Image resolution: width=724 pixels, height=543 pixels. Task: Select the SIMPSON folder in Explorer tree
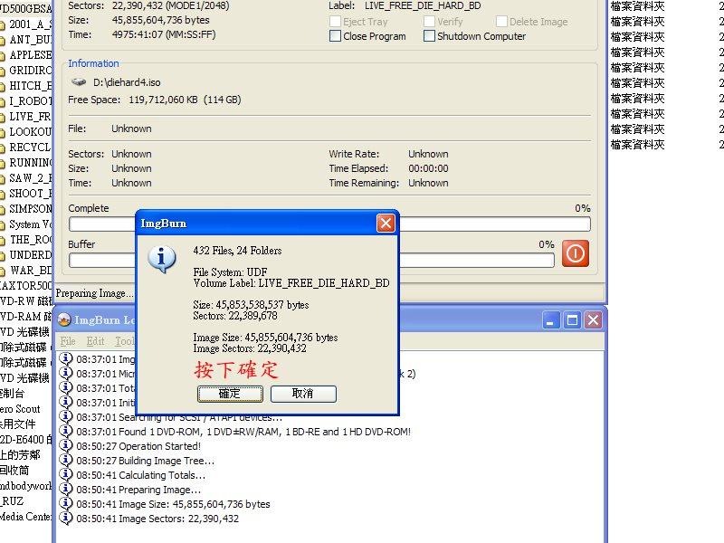(31, 209)
